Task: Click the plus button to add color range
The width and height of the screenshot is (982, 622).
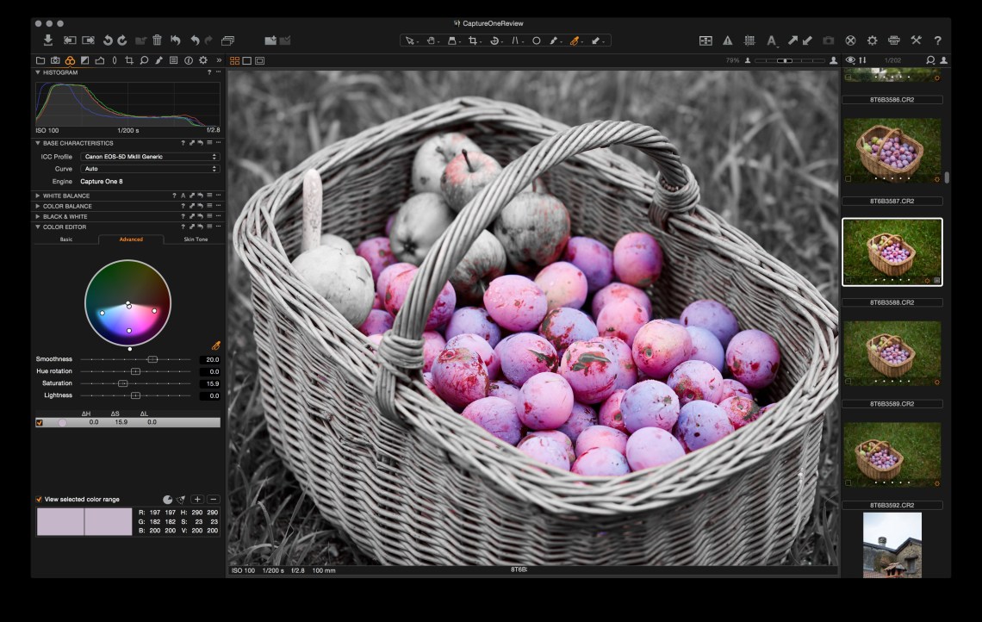Action: click(197, 500)
